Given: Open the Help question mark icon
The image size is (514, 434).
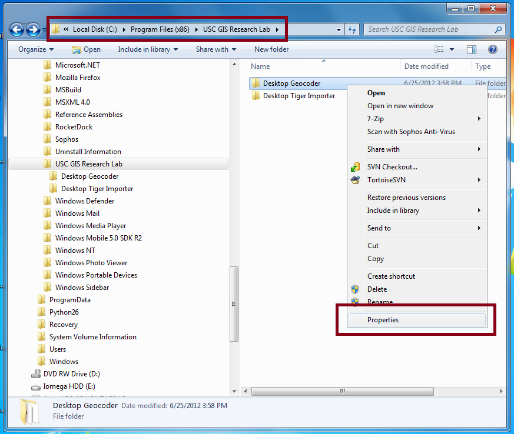Looking at the screenshot, I should pyautogui.click(x=493, y=49).
